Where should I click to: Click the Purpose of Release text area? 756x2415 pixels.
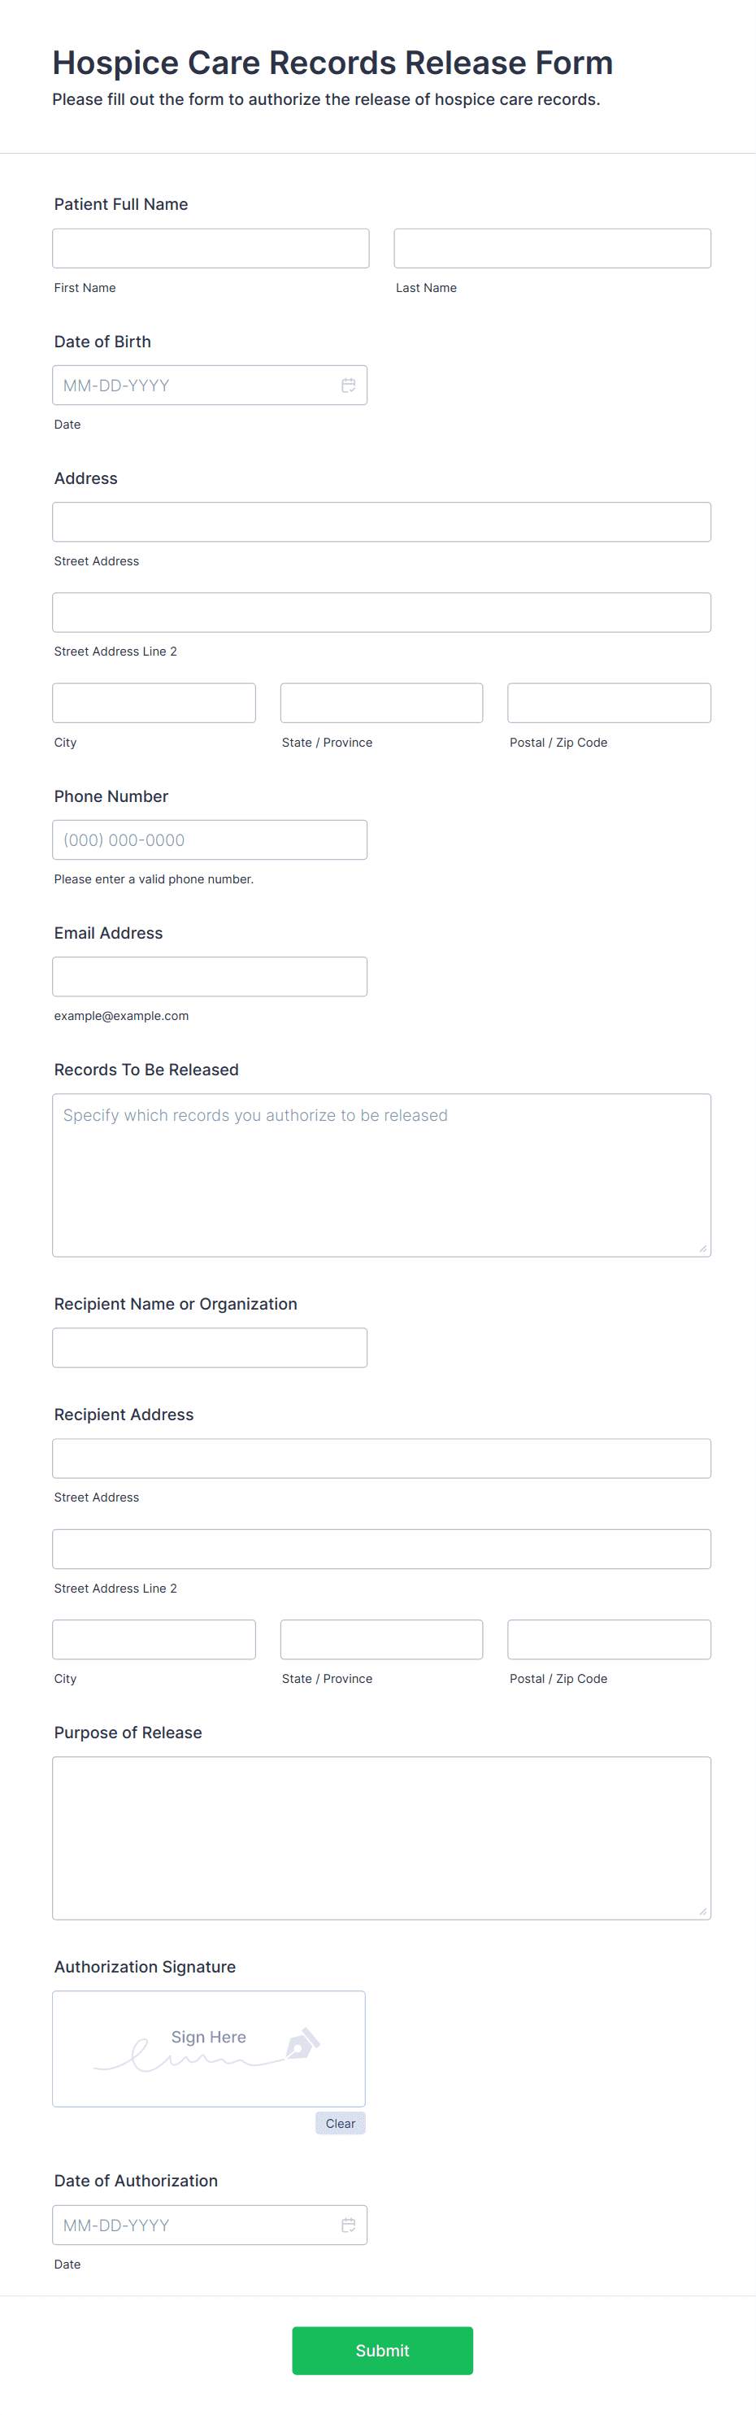(x=380, y=1837)
